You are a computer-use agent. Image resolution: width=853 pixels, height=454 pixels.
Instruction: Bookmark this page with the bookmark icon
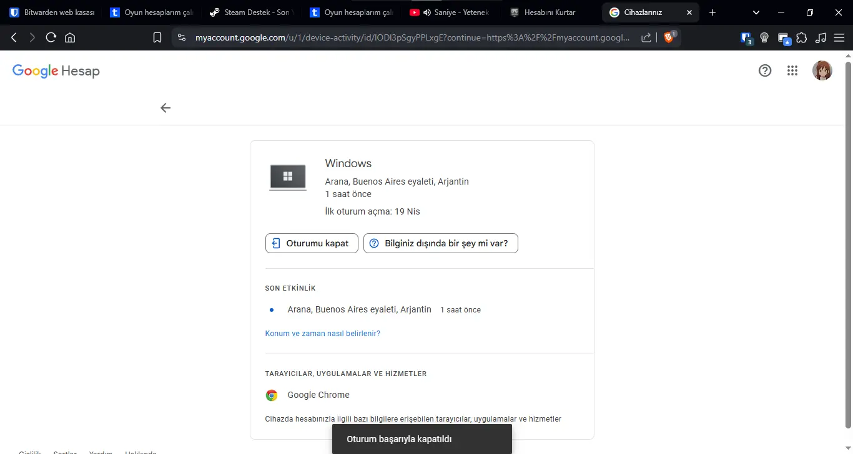click(157, 37)
